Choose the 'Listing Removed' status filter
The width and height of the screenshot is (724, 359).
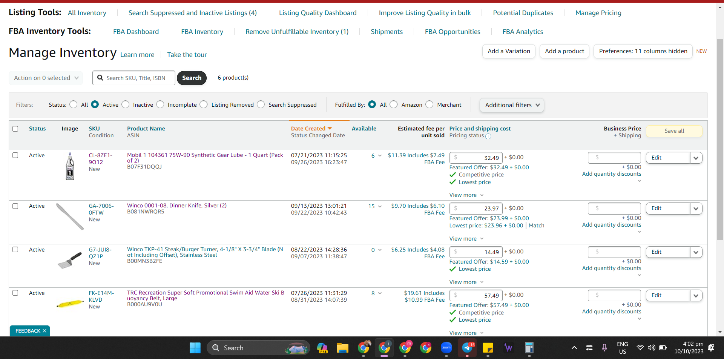point(204,104)
